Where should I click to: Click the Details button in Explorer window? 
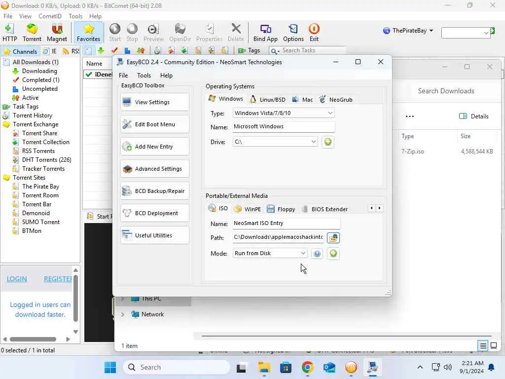tap(474, 116)
